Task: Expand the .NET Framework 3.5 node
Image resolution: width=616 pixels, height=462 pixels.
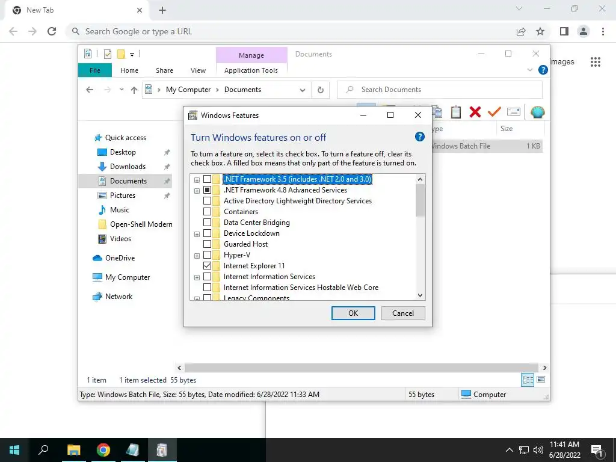Action: pyautogui.click(x=197, y=180)
